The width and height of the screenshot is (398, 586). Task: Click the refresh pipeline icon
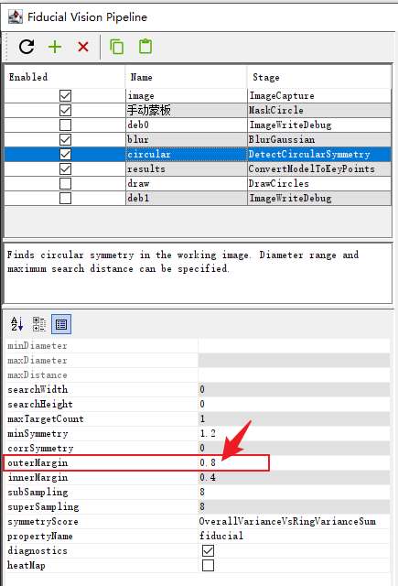click(x=27, y=47)
